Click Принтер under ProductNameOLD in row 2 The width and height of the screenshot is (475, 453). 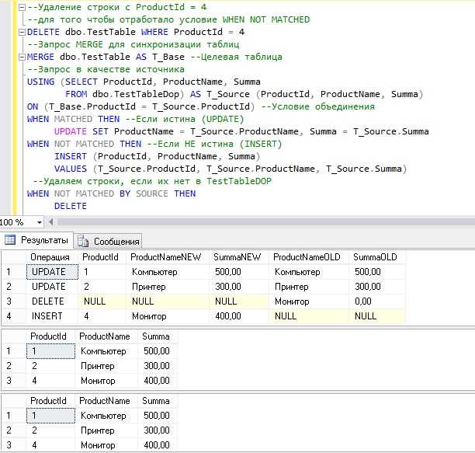[308, 287]
